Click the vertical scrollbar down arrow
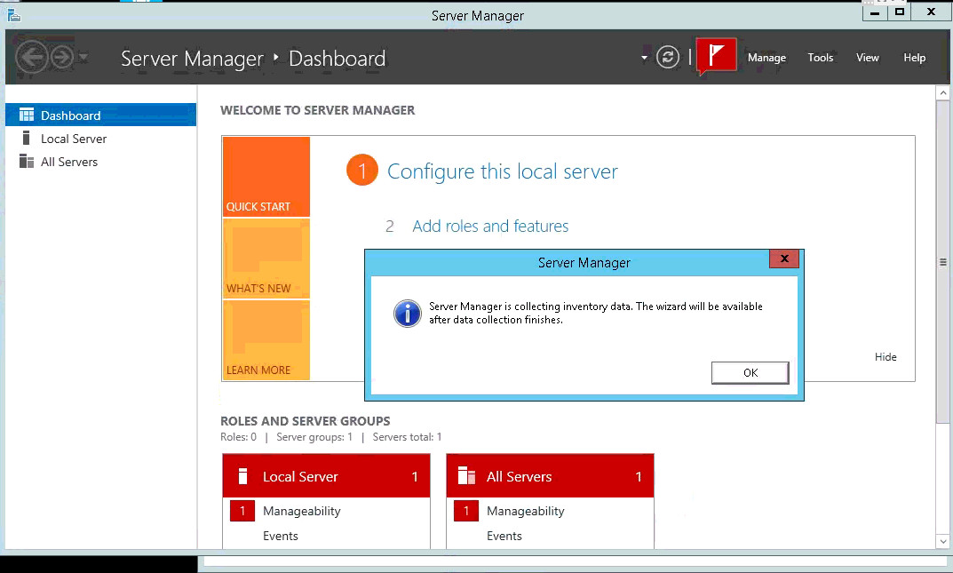The width and height of the screenshot is (953, 573). coord(943,541)
